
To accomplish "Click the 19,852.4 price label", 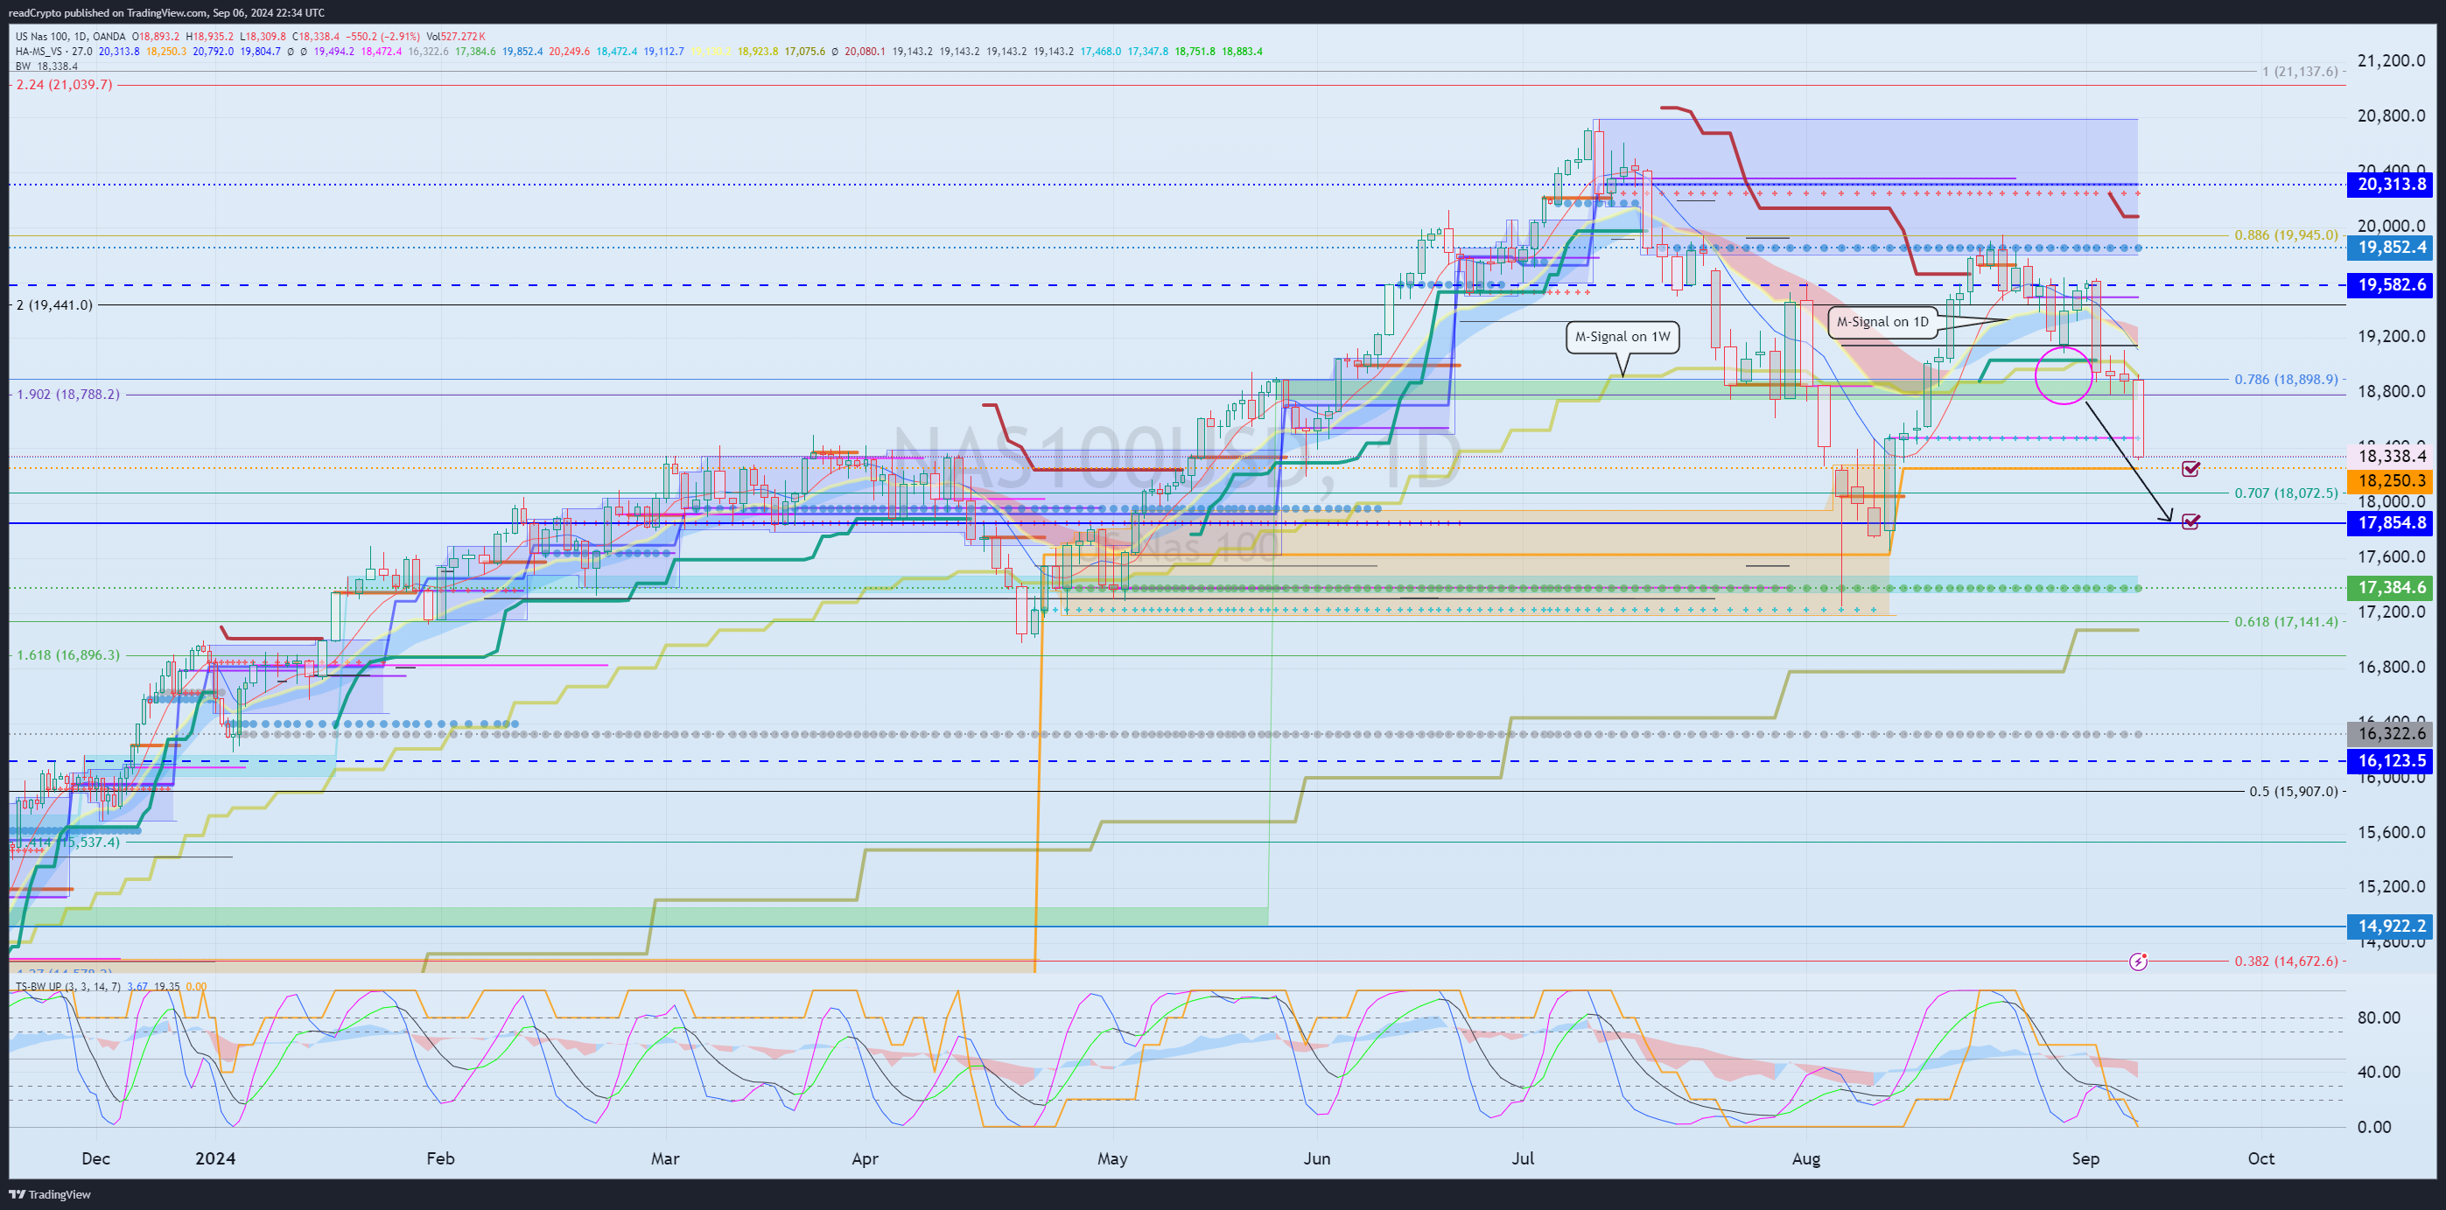I will coord(2391,248).
